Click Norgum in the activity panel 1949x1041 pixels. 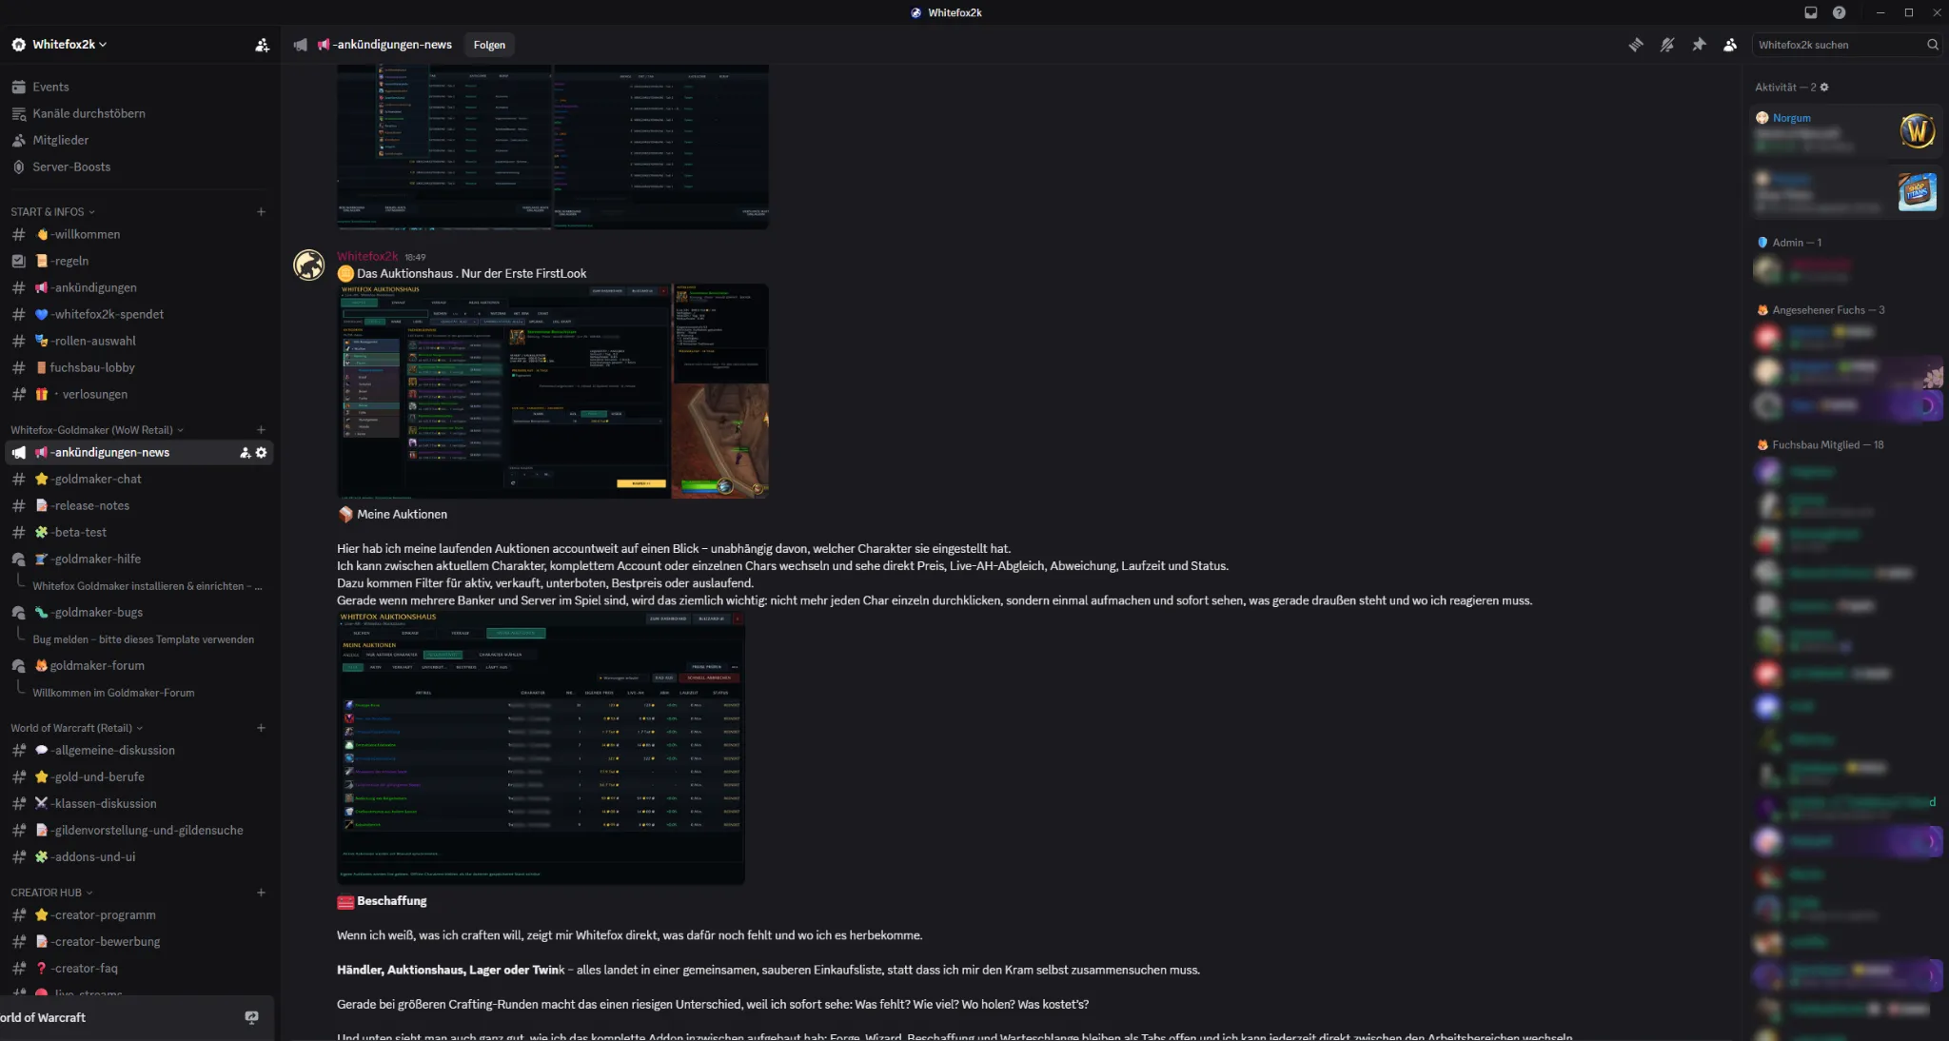[1791, 118]
